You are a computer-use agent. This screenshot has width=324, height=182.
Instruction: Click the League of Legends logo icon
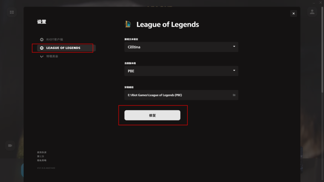pos(128,24)
